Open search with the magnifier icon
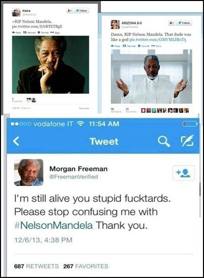Viewport: 204px width, 278px height. click(164, 141)
